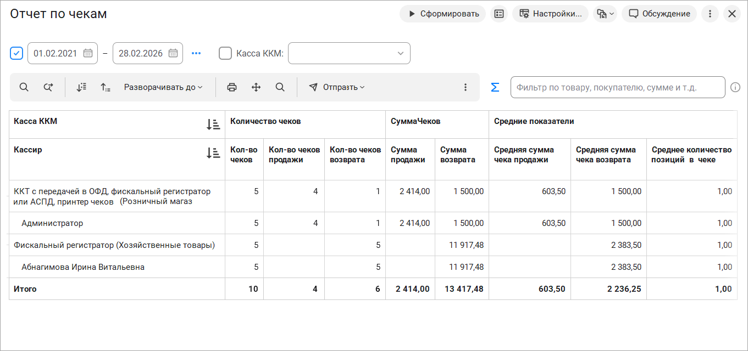Open the header's vertical three-dot menu

pyautogui.click(x=710, y=14)
